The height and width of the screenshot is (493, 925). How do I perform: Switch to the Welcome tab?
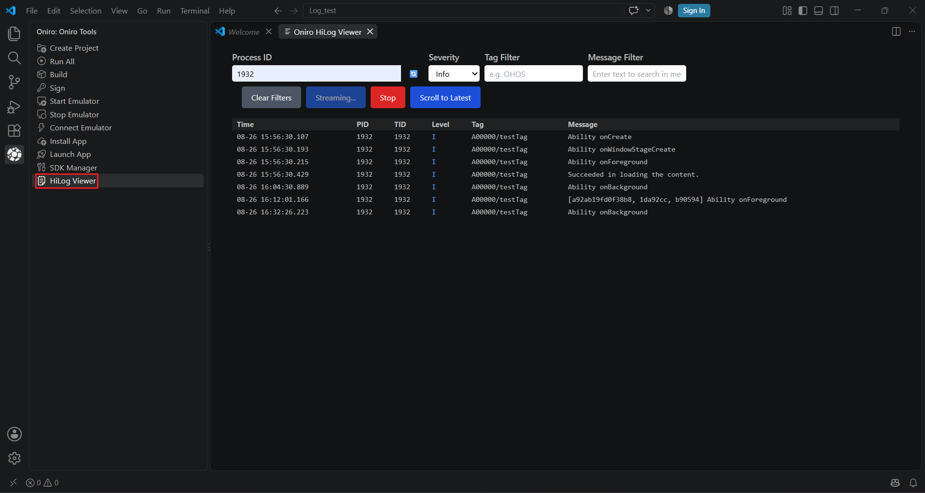click(244, 32)
